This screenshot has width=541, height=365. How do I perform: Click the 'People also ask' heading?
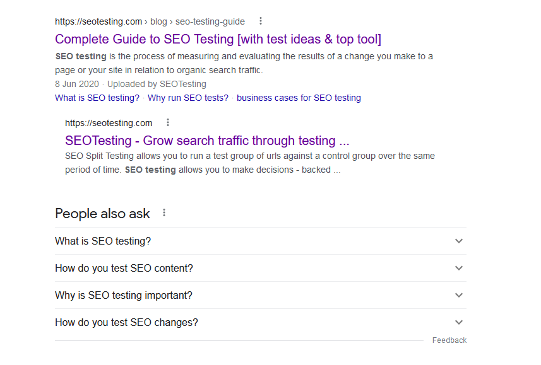pos(102,214)
